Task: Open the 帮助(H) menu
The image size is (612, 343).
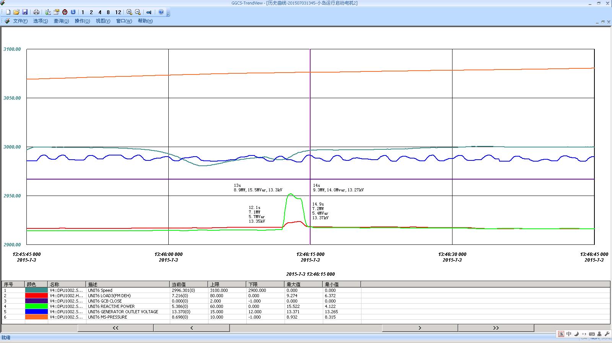Action: click(x=145, y=21)
